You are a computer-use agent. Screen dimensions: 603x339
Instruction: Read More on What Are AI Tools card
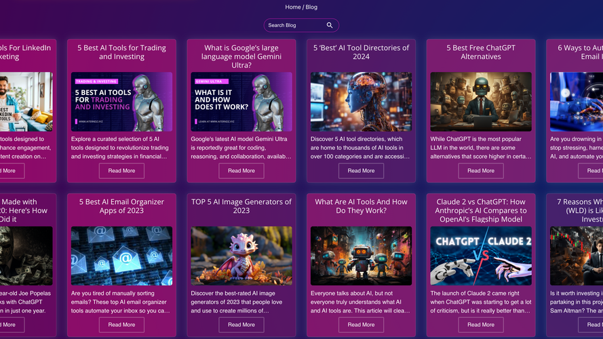click(x=361, y=325)
